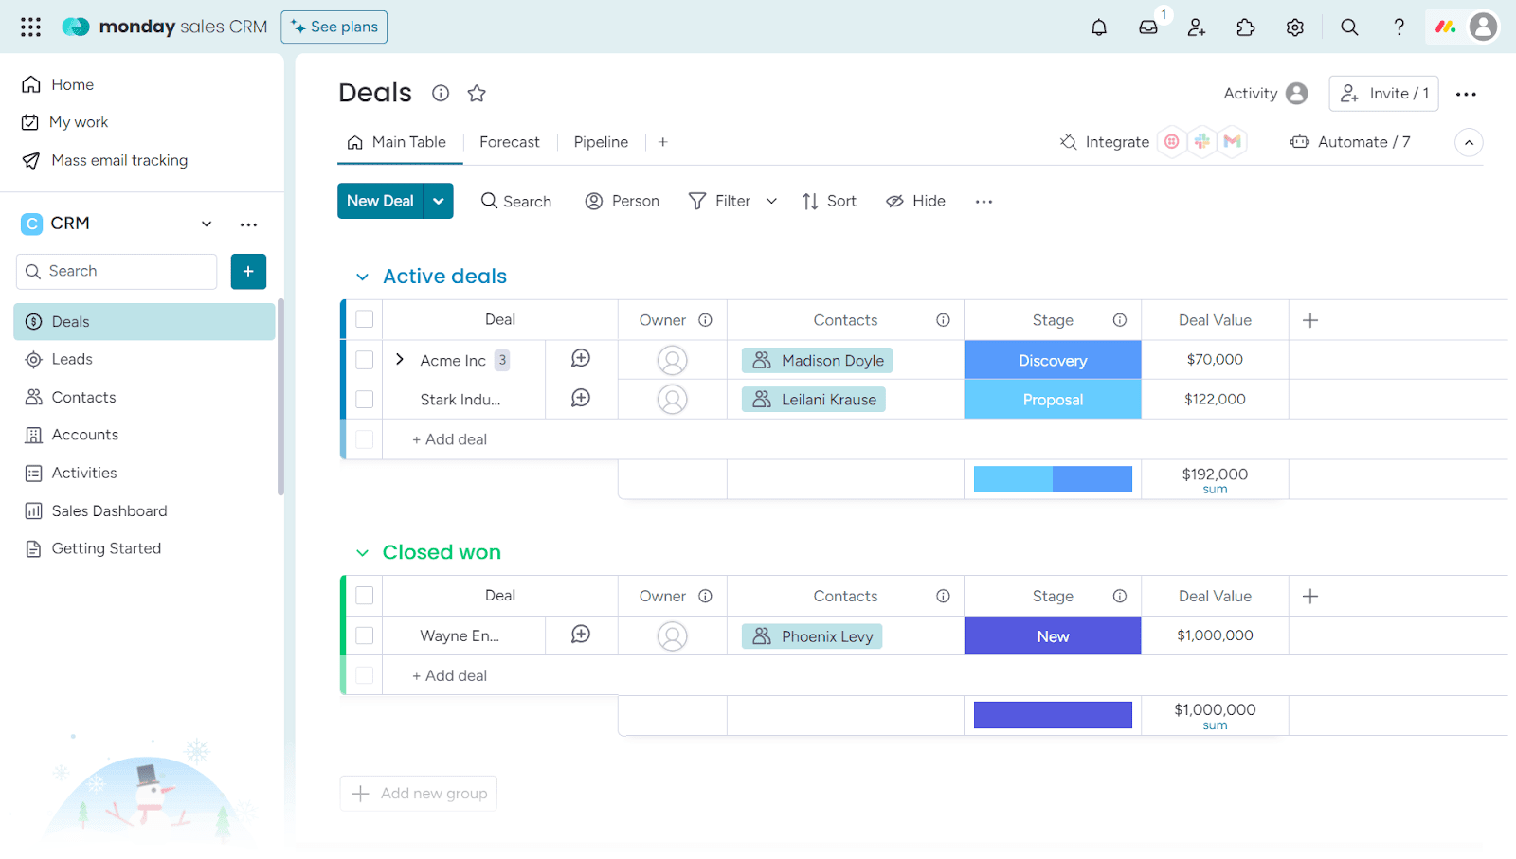
Task: Select the Wayne Enterprises row checkbox
Action: (364, 635)
